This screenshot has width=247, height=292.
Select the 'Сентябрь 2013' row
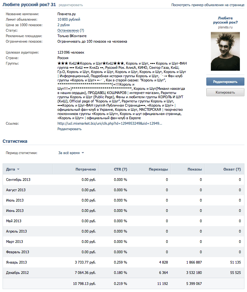tap(123, 180)
